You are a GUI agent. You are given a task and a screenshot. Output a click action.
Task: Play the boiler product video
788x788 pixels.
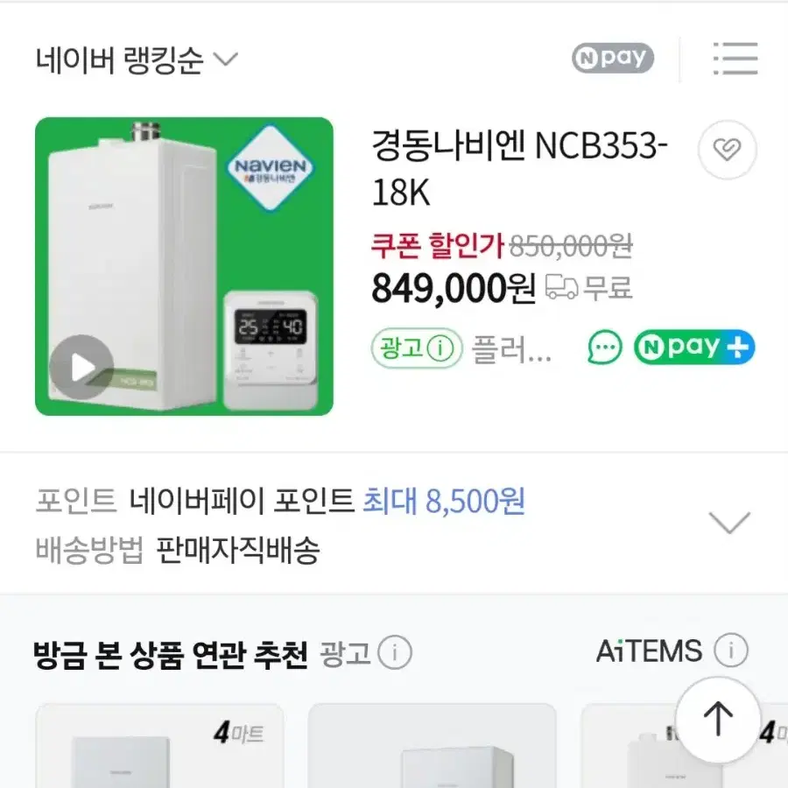point(81,367)
